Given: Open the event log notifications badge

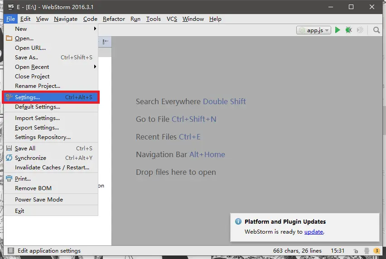Looking at the screenshot, I should coord(376,251).
